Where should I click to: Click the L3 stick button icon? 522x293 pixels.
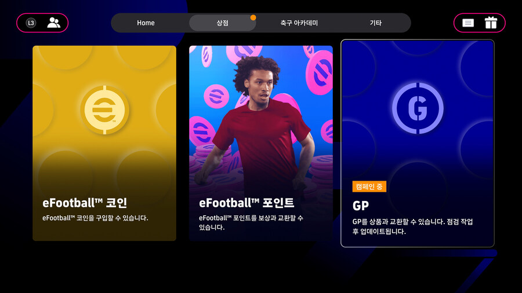(x=31, y=23)
